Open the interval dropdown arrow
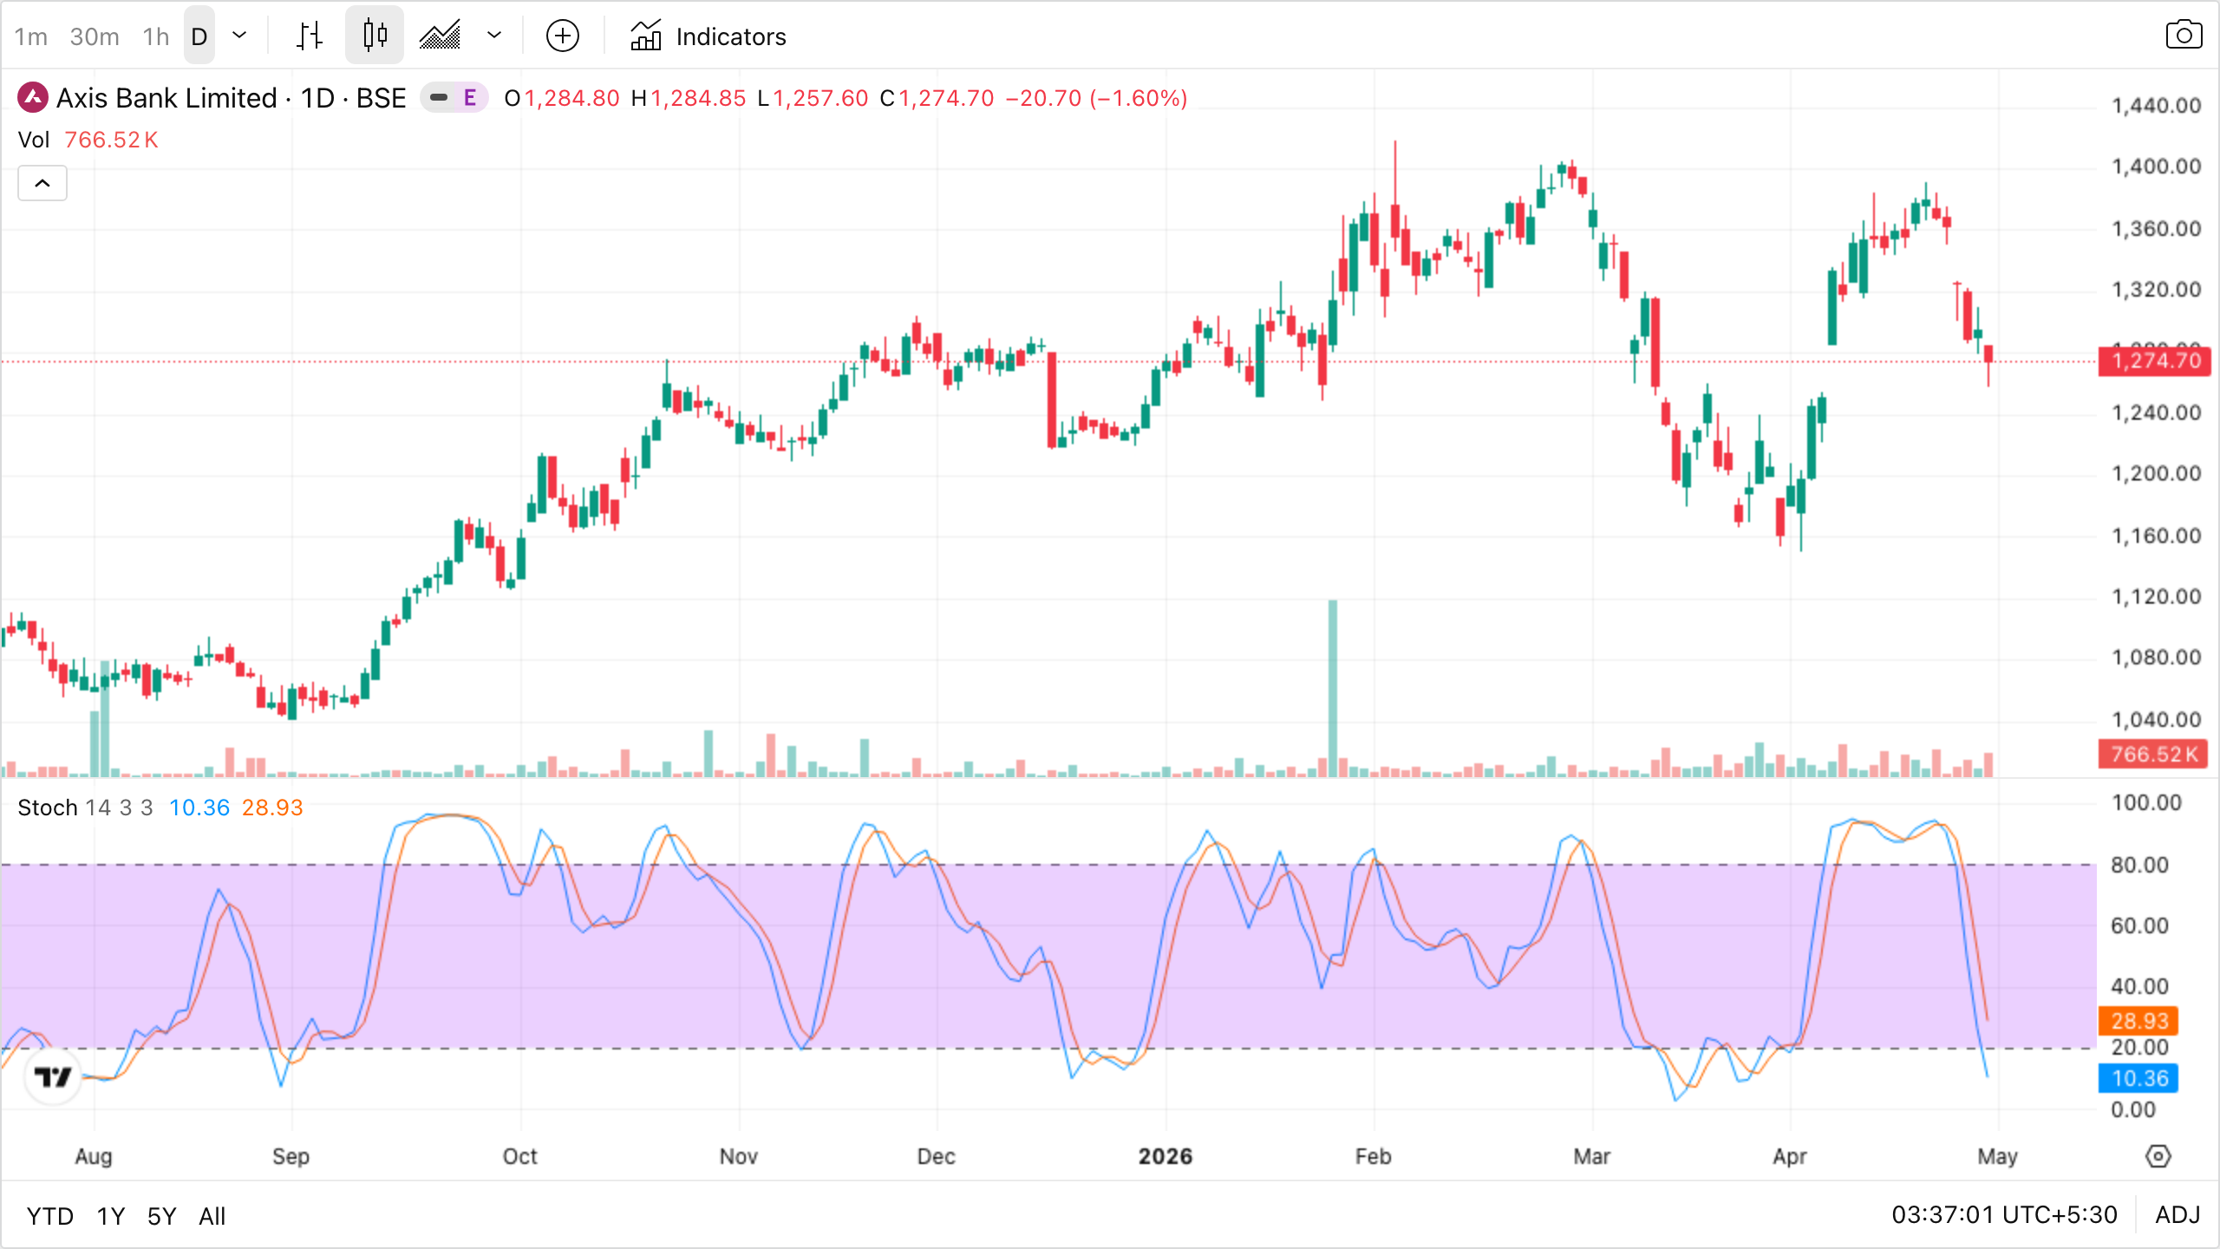Image resolution: width=2220 pixels, height=1249 pixels. [x=240, y=36]
